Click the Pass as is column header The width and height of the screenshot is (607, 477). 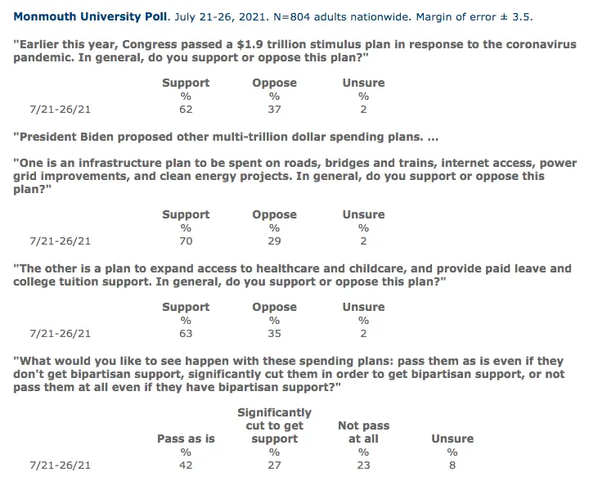186,439
